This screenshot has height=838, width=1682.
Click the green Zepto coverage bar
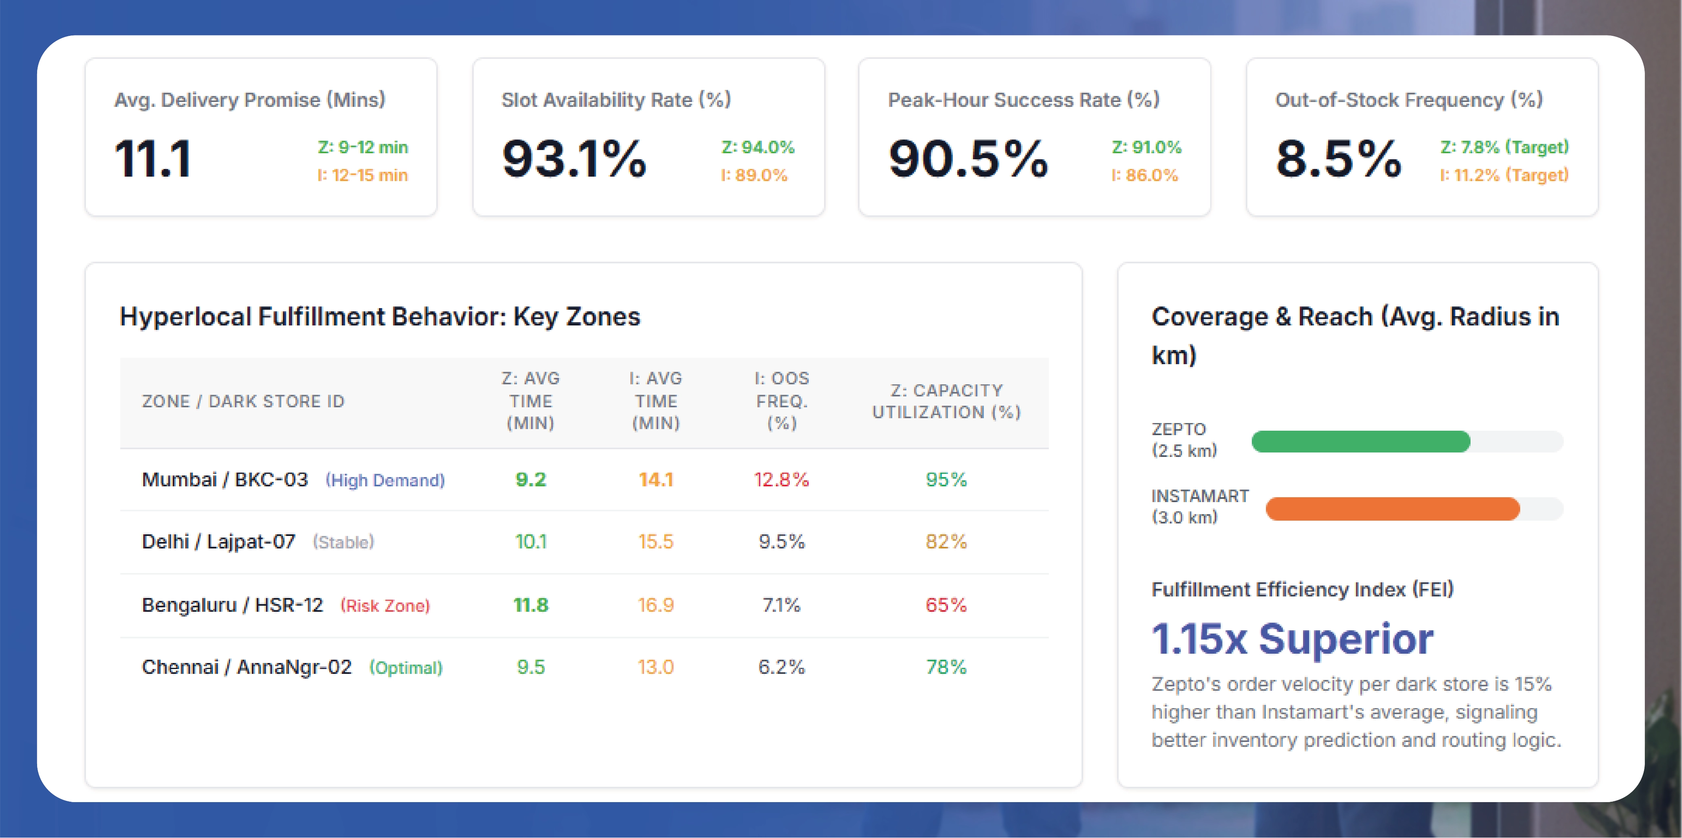click(x=1360, y=442)
